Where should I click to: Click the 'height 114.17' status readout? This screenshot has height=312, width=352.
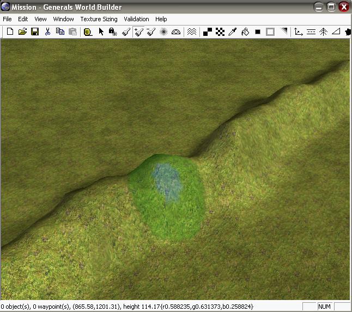pos(142,307)
